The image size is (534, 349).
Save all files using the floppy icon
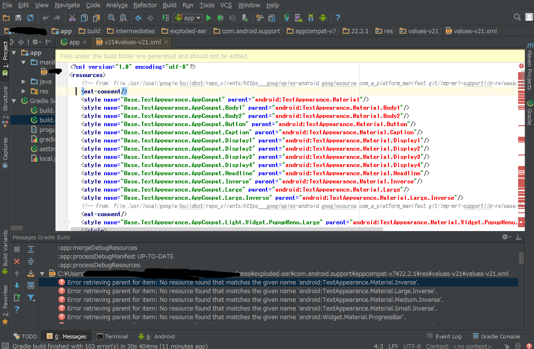[x=18, y=18]
